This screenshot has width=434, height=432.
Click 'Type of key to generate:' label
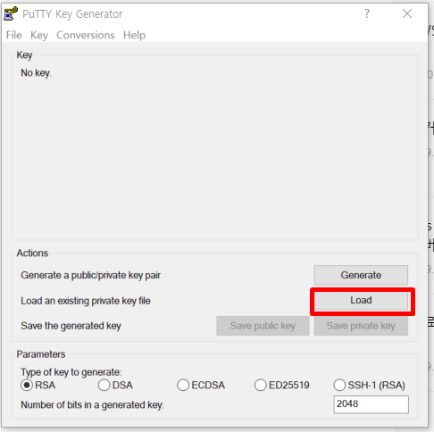point(71,372)
